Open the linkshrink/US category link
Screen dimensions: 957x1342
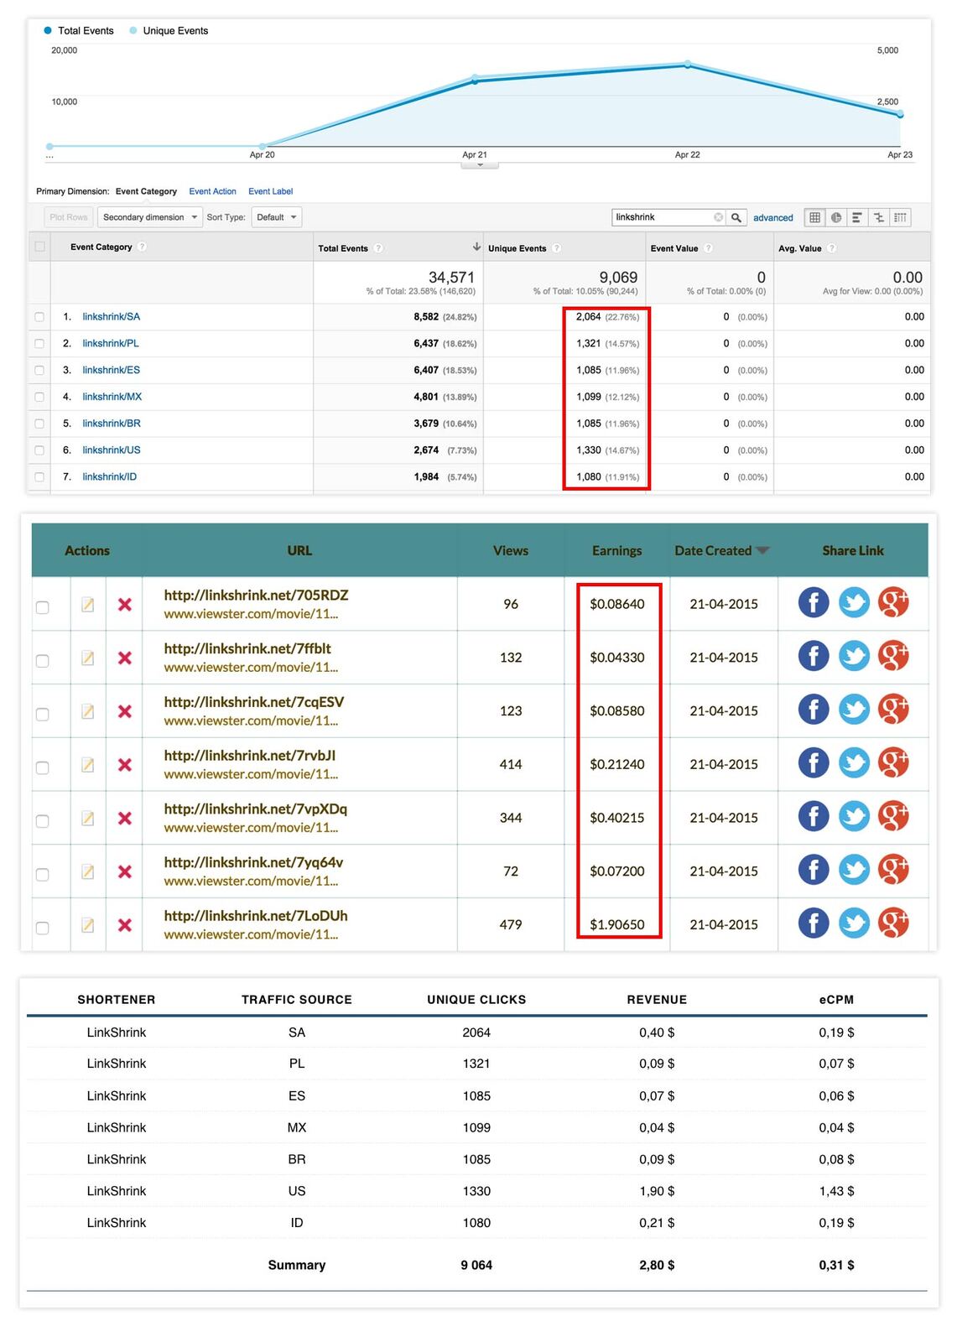pyautogui.click(x=112, y=450)
